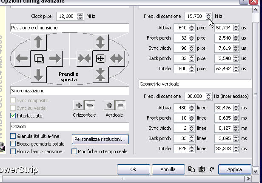Click the move-left position arrow
Viewport: 262px width, 183px height.
(22, 58)
